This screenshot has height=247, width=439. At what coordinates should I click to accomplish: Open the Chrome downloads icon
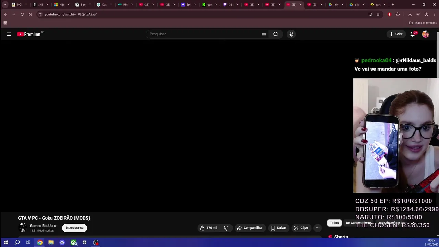point(410,14)
